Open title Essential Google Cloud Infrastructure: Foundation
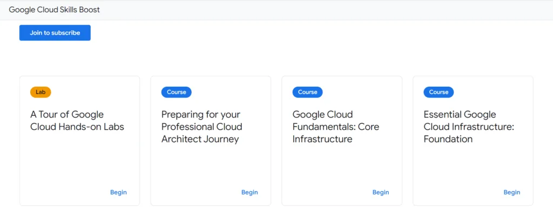The width and height of the screenshot is (553, 216). point(469,127)
